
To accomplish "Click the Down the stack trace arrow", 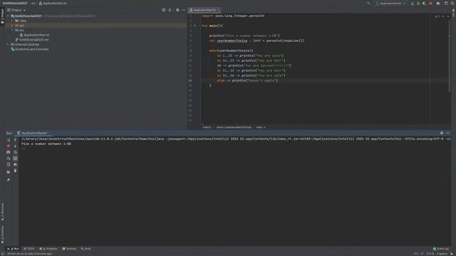I will pyautogui.click(x=16, y=146).
